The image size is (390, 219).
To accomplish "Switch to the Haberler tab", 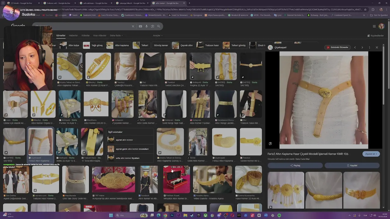I will pos(73,36).
